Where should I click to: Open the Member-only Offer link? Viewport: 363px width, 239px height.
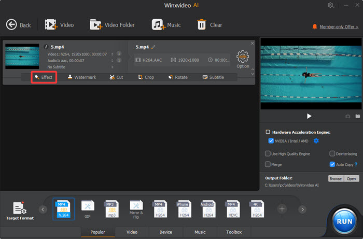click(x=339, y=27)
